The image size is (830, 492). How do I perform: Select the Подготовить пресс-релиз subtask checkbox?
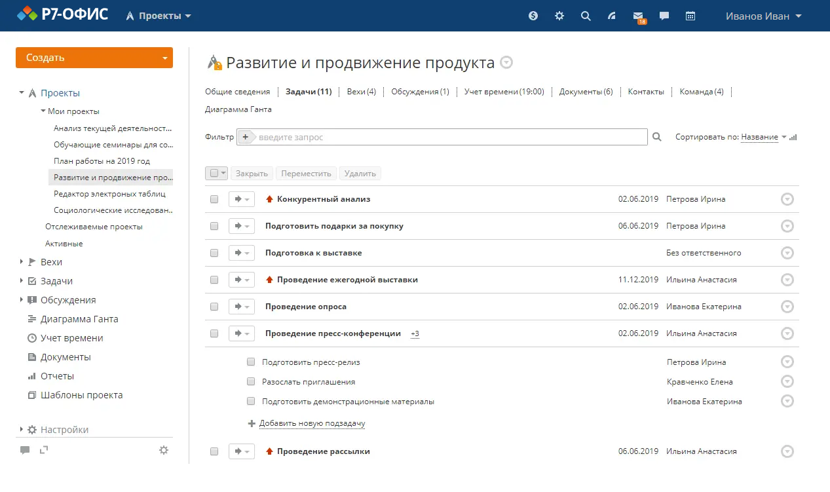pos(251,362)
